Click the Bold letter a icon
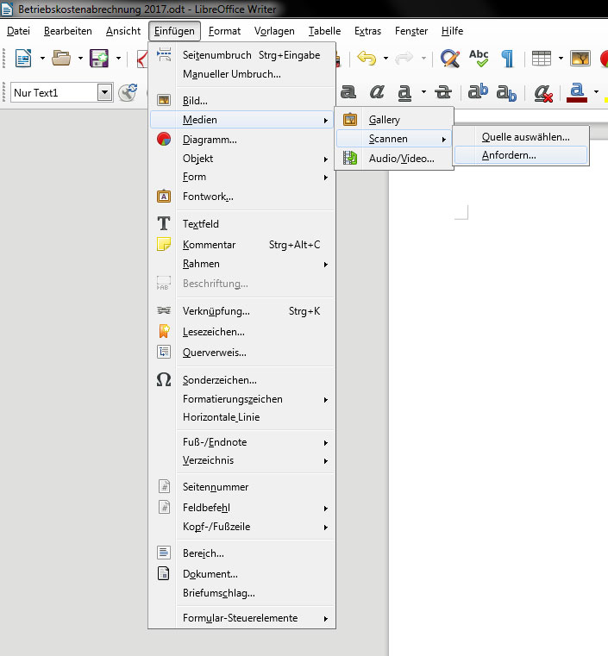The height and width of the screenshot is (656, 608). 348,91
